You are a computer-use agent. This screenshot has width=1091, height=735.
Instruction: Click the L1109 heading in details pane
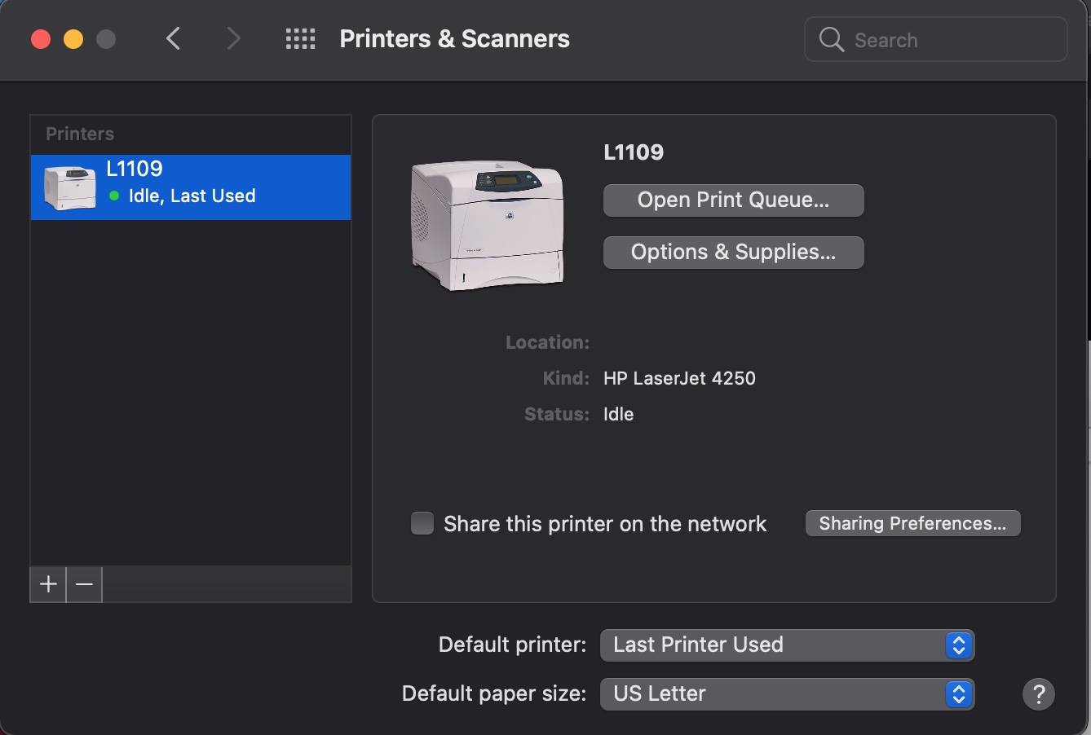[634, 152]
